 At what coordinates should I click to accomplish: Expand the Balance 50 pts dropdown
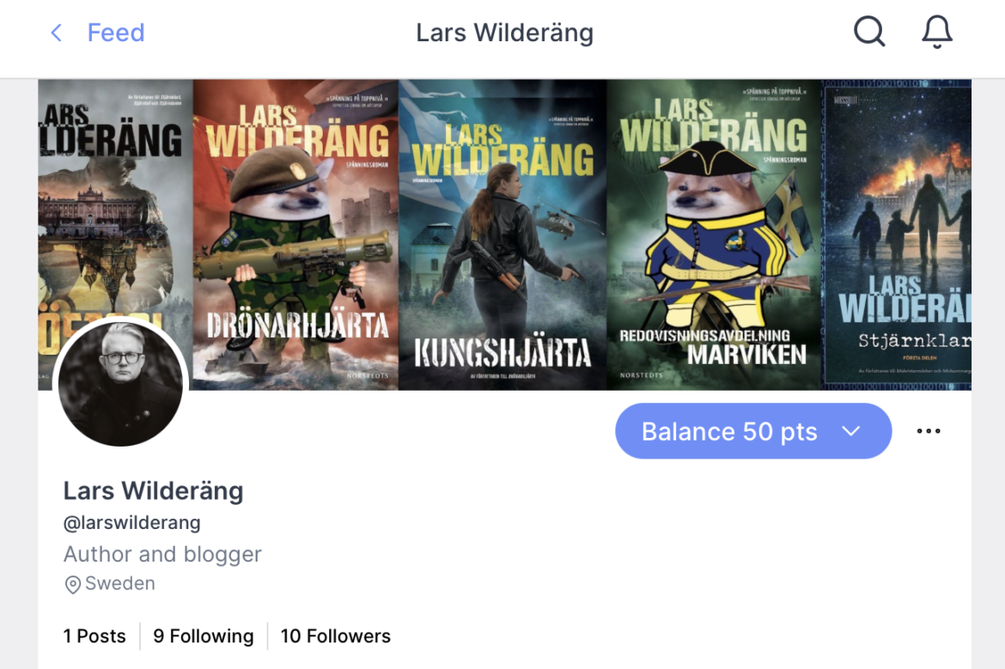[x=753, y=430]
